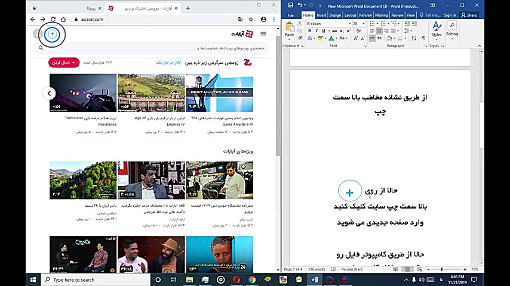Switch to the Design ribbon tab
Viewport: 510px width, 286px height.
tap(335, 15)
